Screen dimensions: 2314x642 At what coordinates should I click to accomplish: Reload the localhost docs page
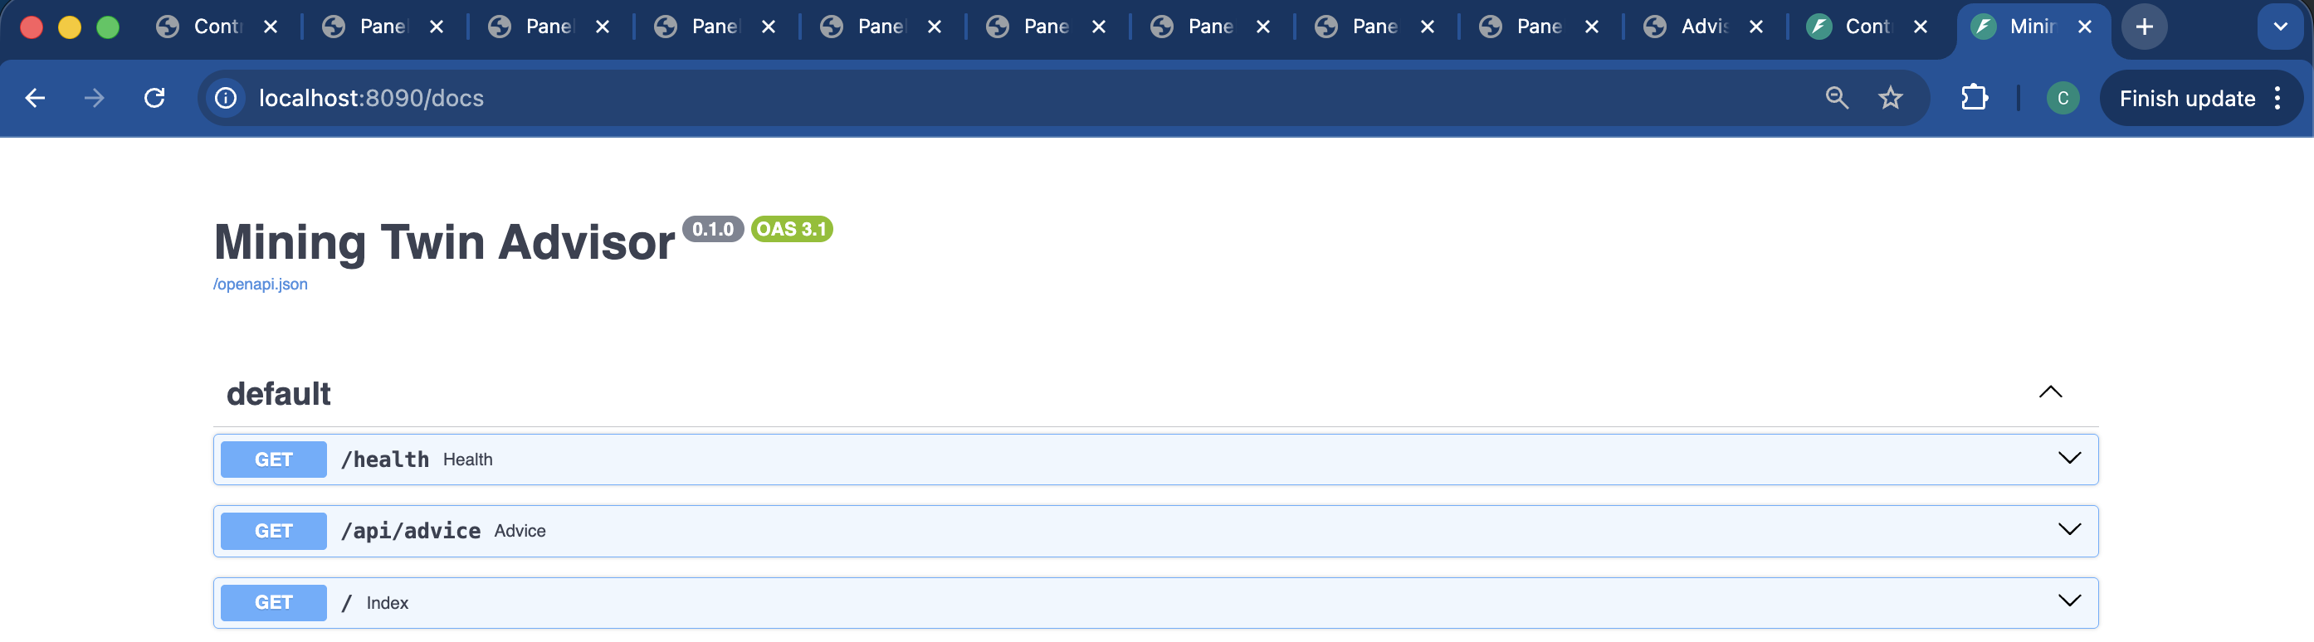154,98
